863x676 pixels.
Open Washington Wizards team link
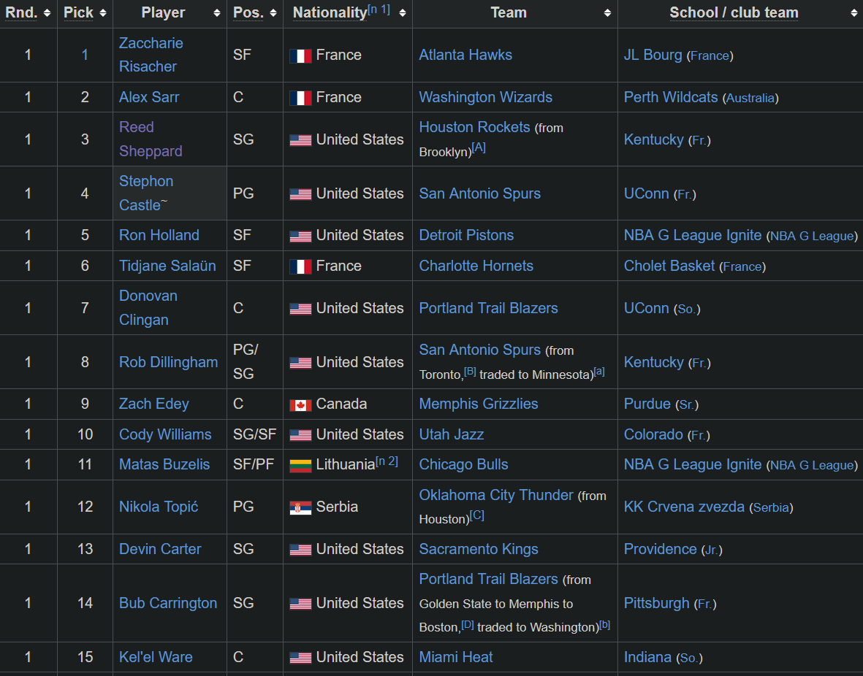click(485, 97)
